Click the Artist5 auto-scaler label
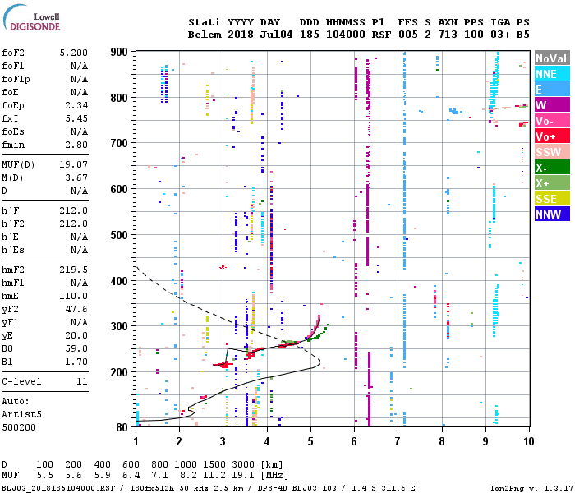 pyautogui.click(x=21, y=414)
